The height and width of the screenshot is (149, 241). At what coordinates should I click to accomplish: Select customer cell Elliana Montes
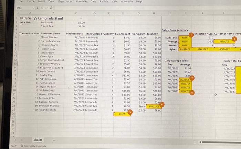click(x=49, y=37)
